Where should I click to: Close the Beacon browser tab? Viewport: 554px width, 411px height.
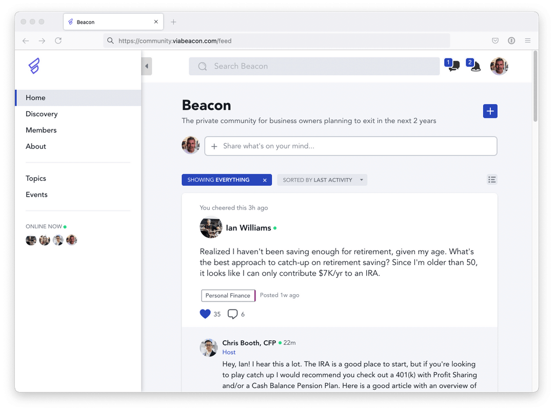point(156,22)
